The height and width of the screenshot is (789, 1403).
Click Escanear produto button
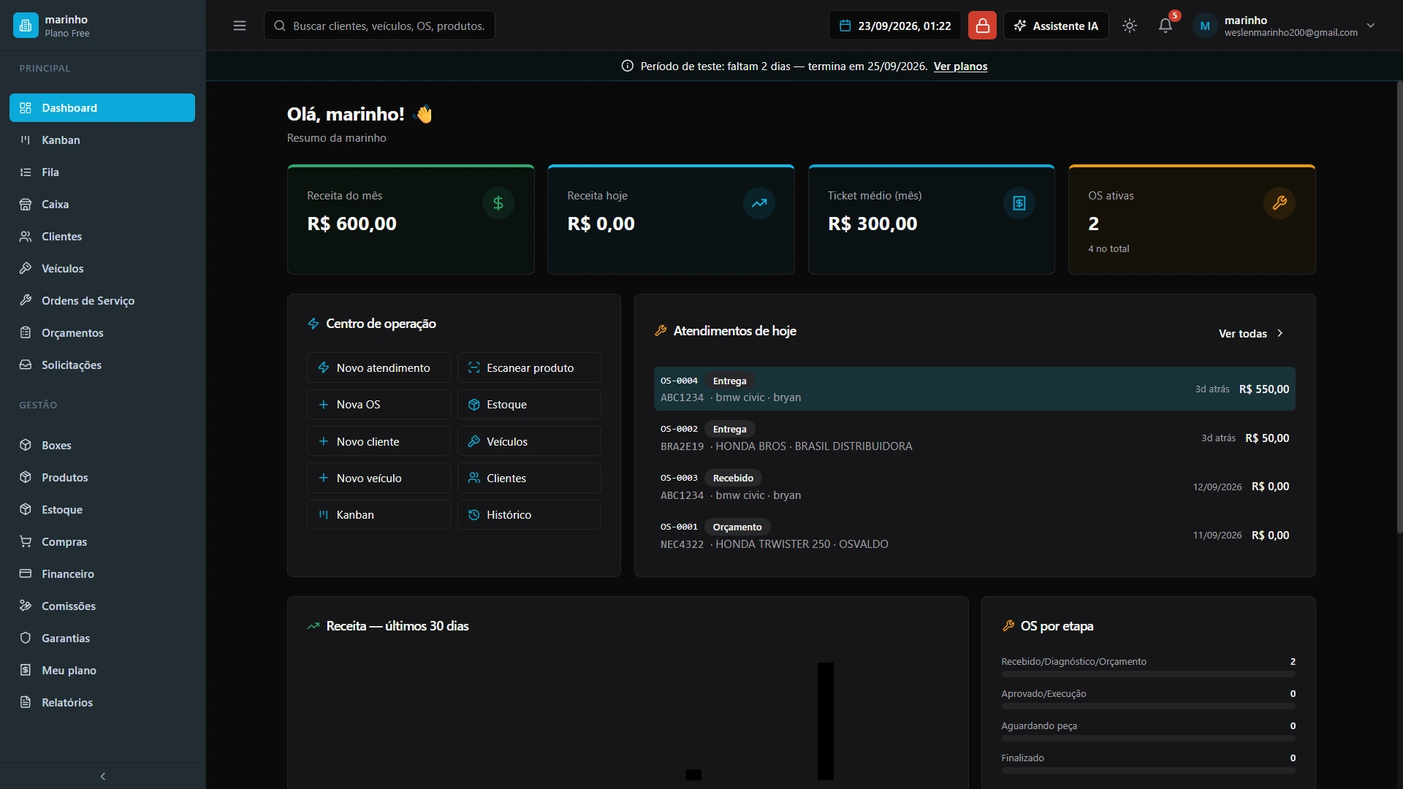pos(529,367)
